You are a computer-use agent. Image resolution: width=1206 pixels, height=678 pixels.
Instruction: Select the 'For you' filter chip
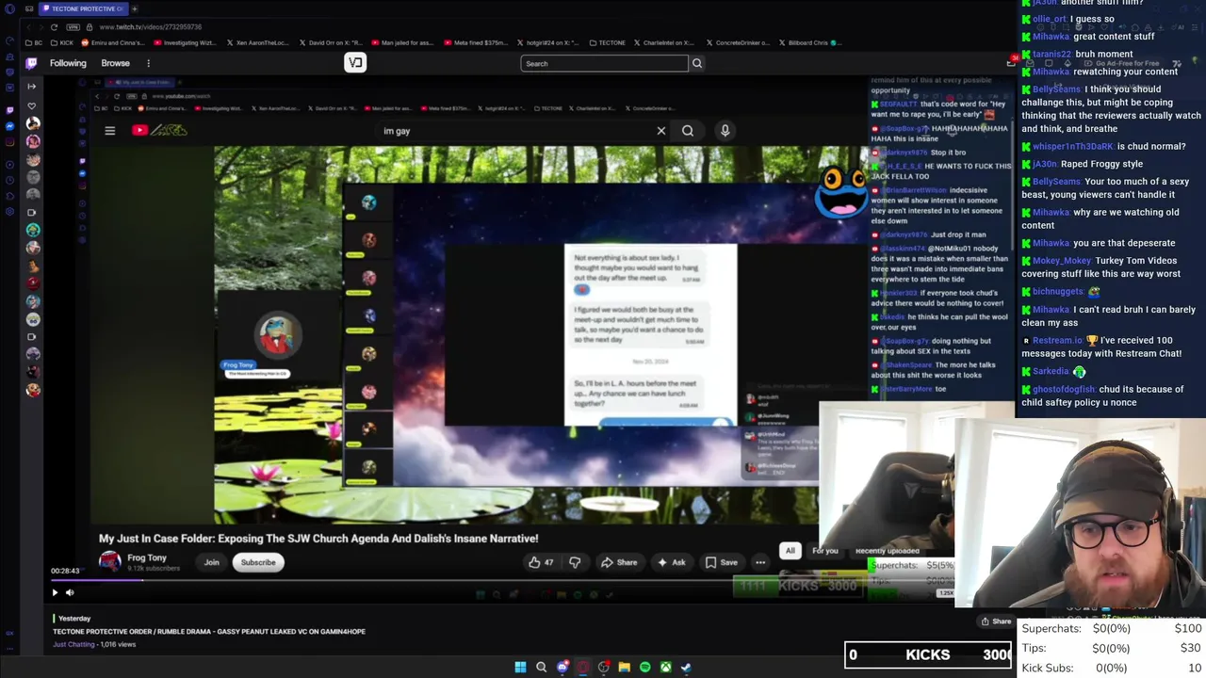825,551
